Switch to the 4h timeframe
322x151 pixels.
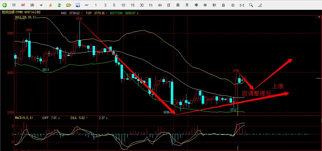(x=160, y=5)
